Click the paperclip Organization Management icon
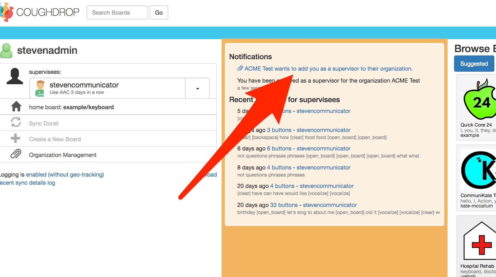496x277 pixels. pyautogui.click(x=16, y=154)
